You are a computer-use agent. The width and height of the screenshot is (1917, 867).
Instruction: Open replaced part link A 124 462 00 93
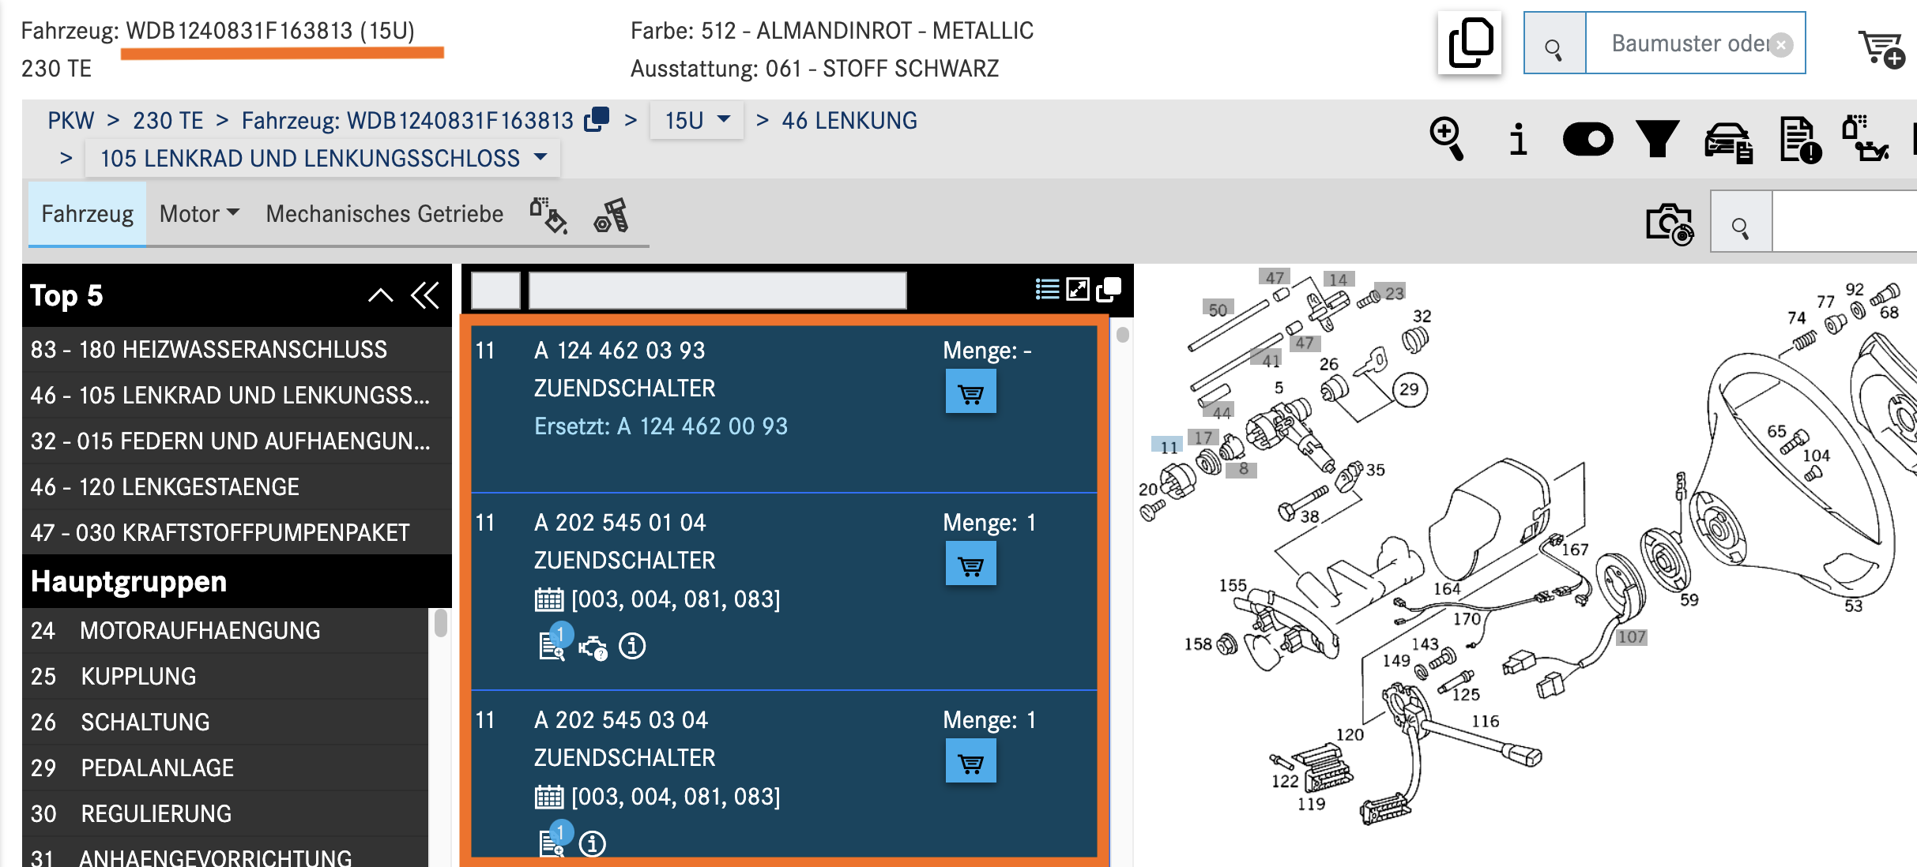click(x=702, y=426)
